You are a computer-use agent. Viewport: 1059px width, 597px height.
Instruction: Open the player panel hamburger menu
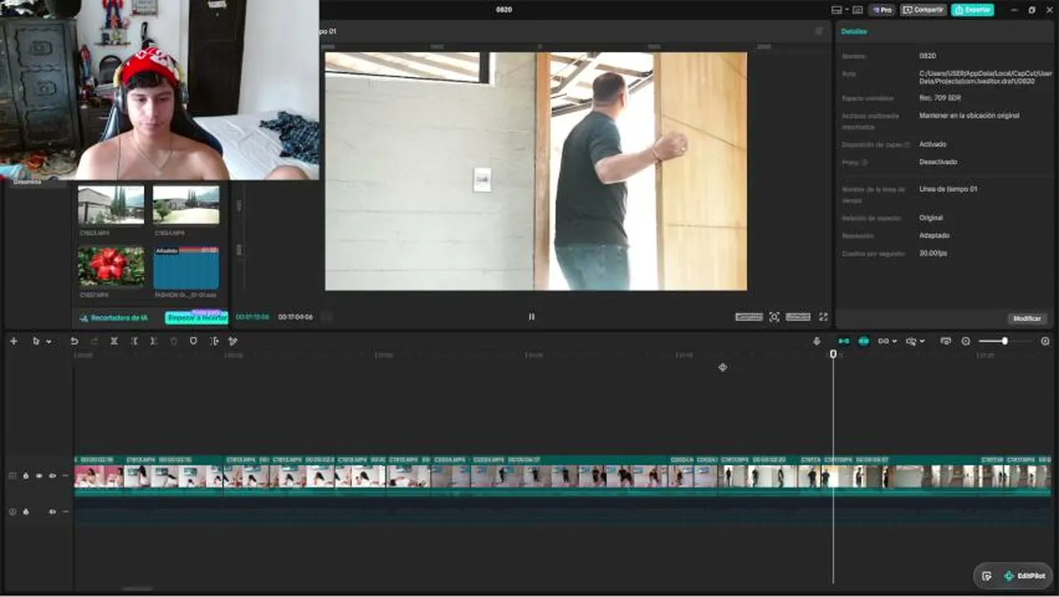tap(820, 32)
